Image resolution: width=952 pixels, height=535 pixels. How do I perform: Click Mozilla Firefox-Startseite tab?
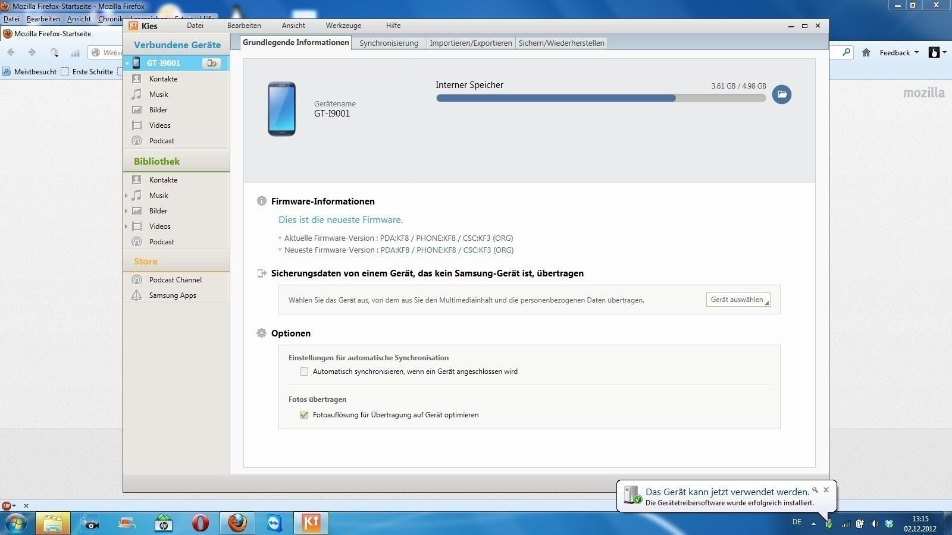pyautogui.click(x=53, y=34)
